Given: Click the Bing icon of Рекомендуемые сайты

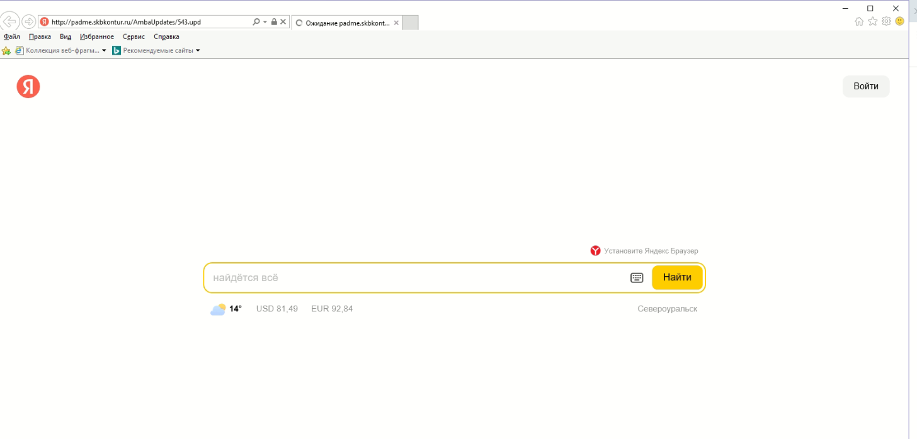Looking at the screenshot, I should tap(117, 50).
